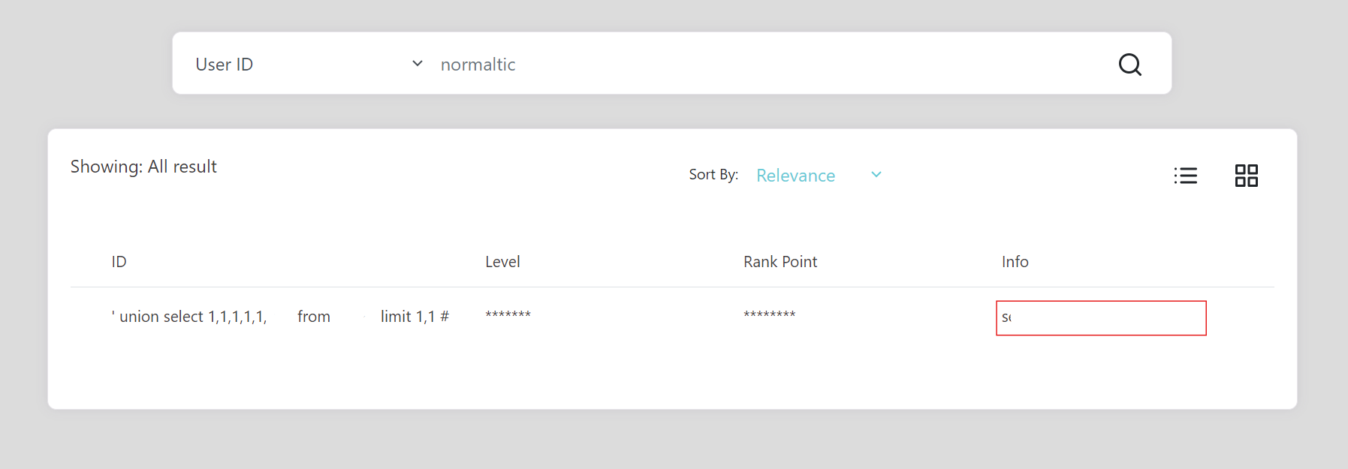Image resolution: width=1348 pixels, height=469 pixels.
Task: Expand the Sort By Relevance dropdown
Action: pos(819,176)
